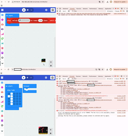Click micro:bit simulator in bottom editor
Image resolution: width=128 pixels, height=136 pixels.
(43, 130)
